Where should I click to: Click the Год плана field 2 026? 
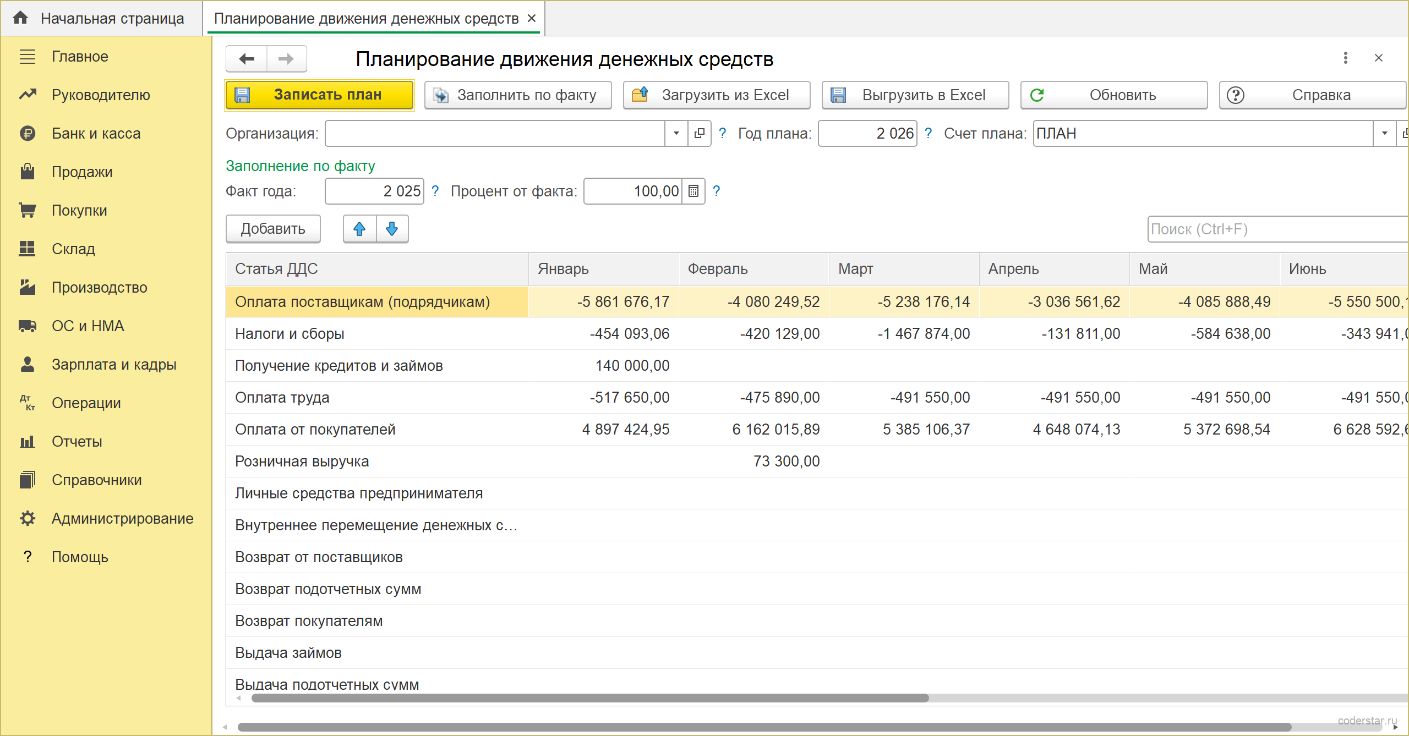[867, 133]
